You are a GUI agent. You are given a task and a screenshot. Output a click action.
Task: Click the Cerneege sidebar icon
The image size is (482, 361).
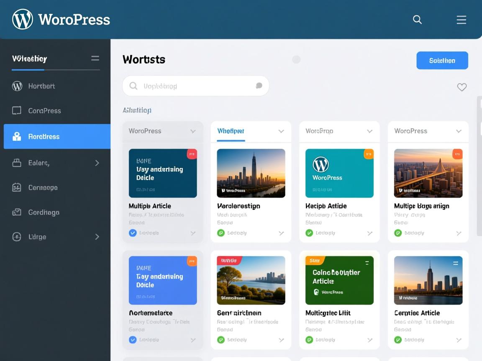point(17,188)
